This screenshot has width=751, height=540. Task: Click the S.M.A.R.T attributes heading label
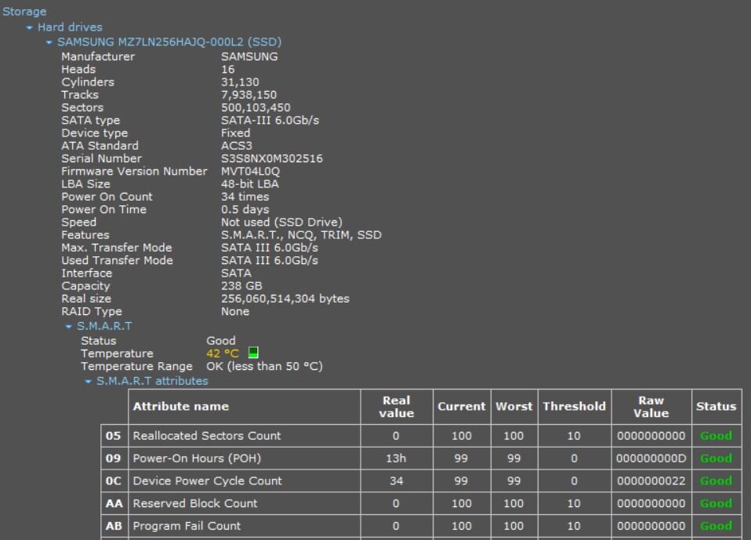pyautogui.click(x=152, y=381)
